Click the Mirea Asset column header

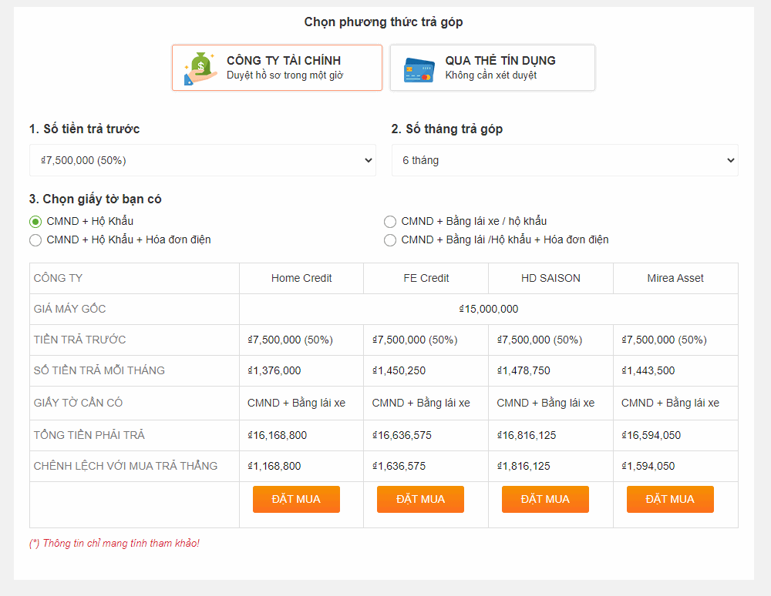pos(675,278)
